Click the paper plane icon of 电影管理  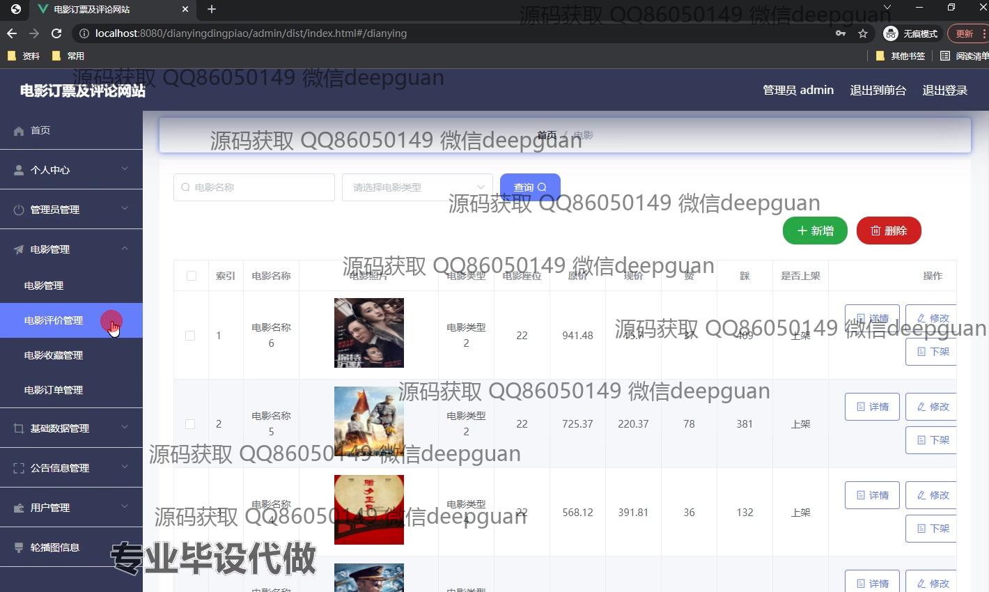pyautogui.click(x=19, y=249)
